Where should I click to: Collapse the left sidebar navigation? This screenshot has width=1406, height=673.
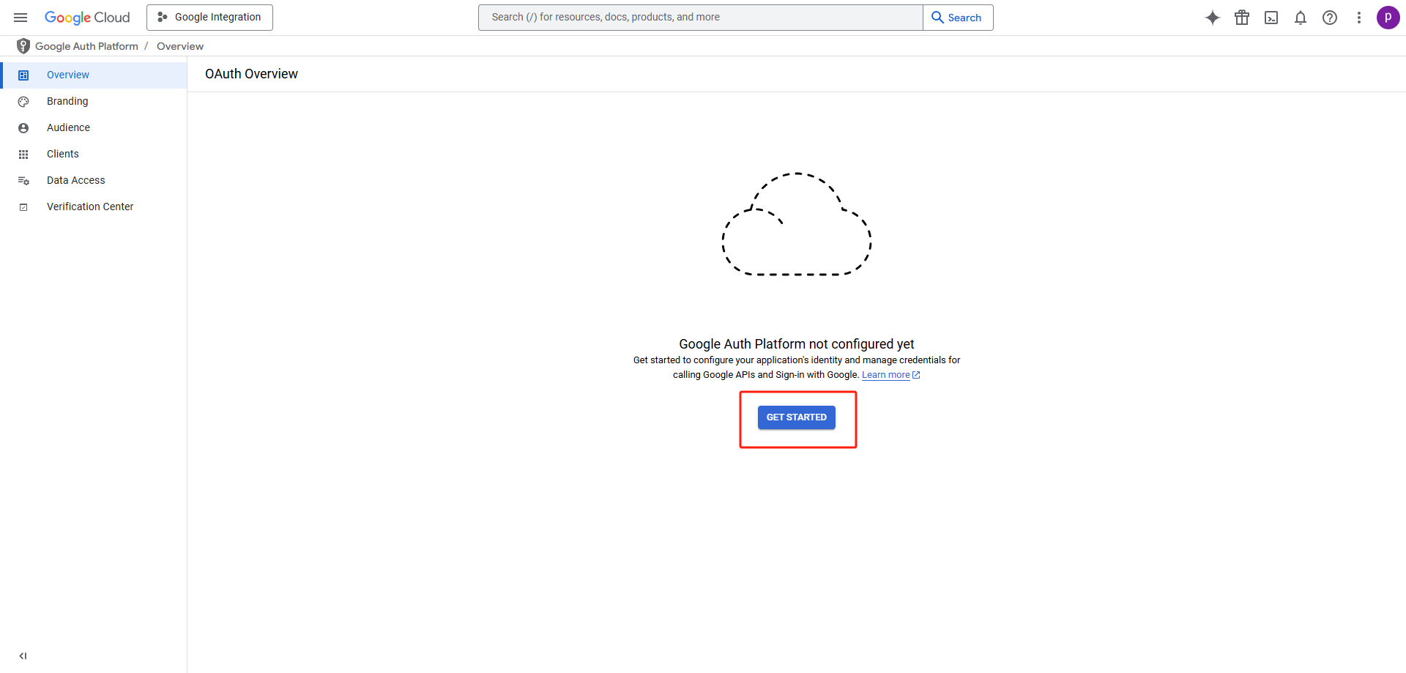(x=23, y=656)
